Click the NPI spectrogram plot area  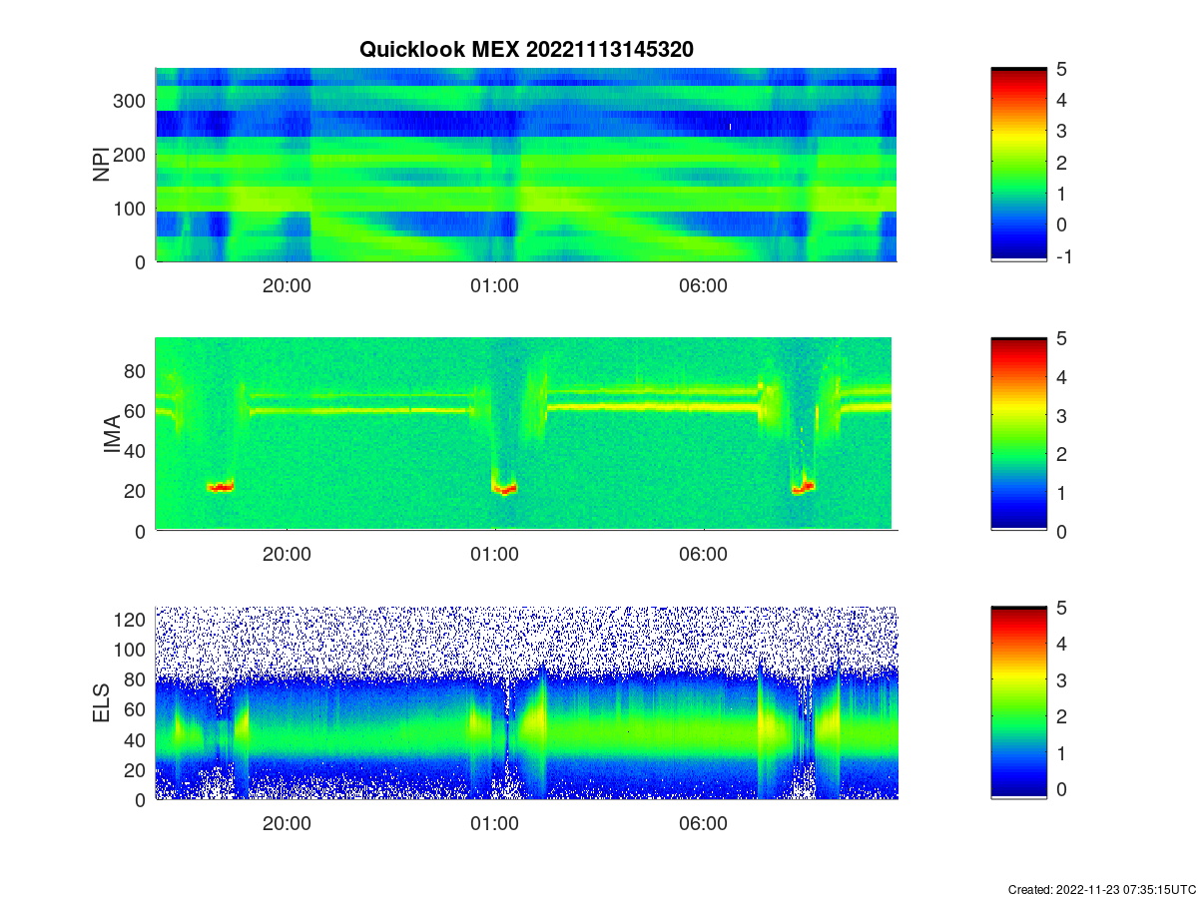pyautogui.click(x=526, y=165)
